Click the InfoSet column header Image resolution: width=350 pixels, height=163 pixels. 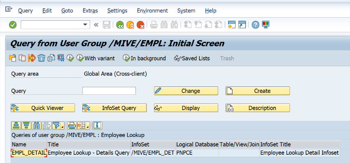(x=153, y=144)
